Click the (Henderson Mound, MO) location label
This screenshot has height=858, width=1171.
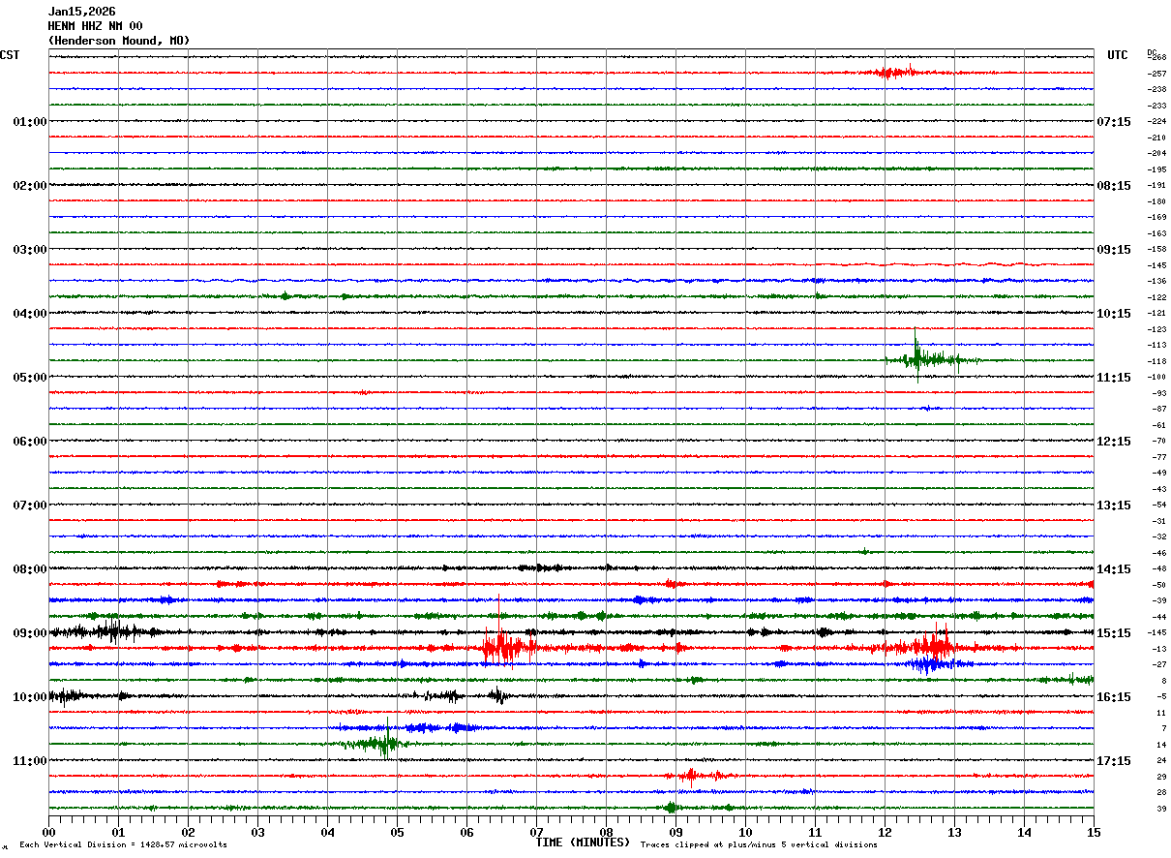pyautogui.click(x=119, y=41)
